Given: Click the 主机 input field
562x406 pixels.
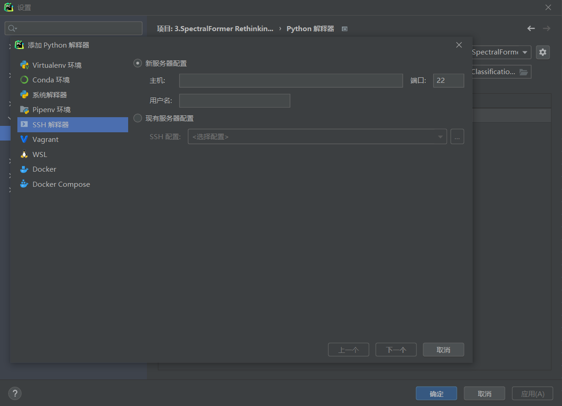Looking at the screenshot, I should pyautogui.click(x=291, y=81).
